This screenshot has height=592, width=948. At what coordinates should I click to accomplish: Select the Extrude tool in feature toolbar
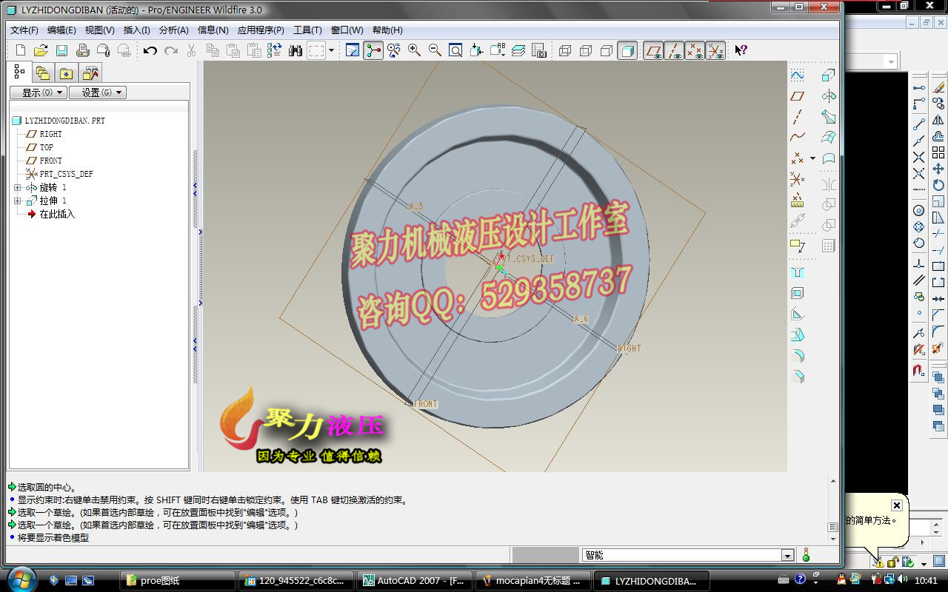click(x=829, y=75)
